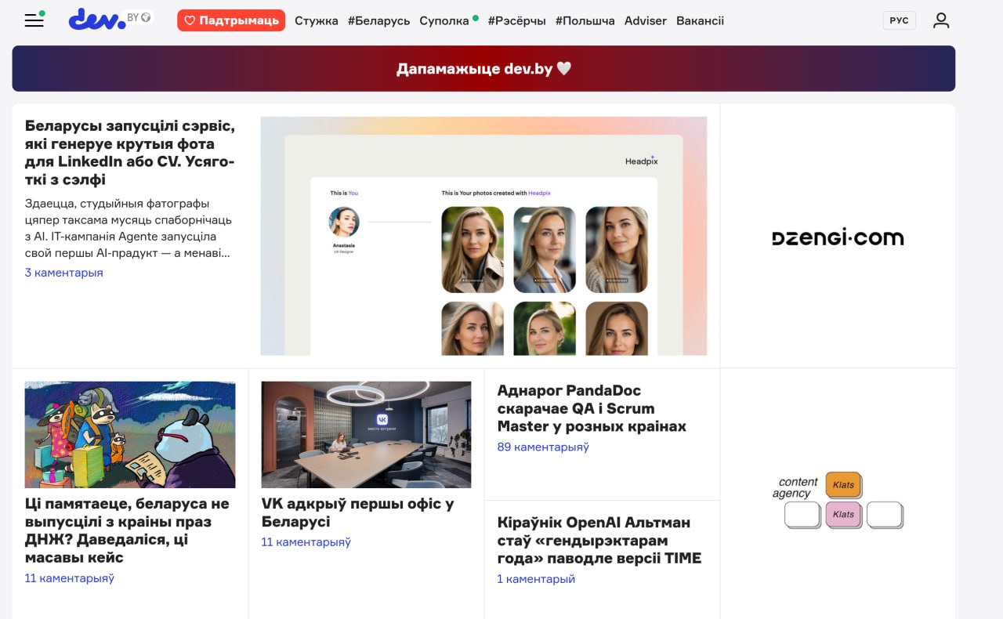Open the 3 каментарыя link
Image resolution: width=1003 pixels, height=619 pixels.
[63, 273]
